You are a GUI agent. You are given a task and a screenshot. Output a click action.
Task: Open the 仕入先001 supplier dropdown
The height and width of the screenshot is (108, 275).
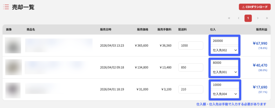tap(224, 72)
